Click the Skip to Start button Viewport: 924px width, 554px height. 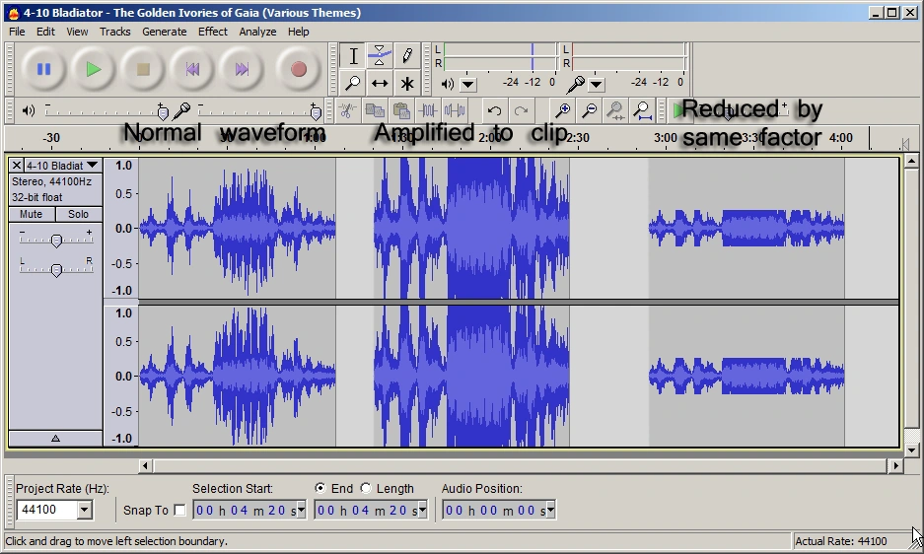click(193, 69)
